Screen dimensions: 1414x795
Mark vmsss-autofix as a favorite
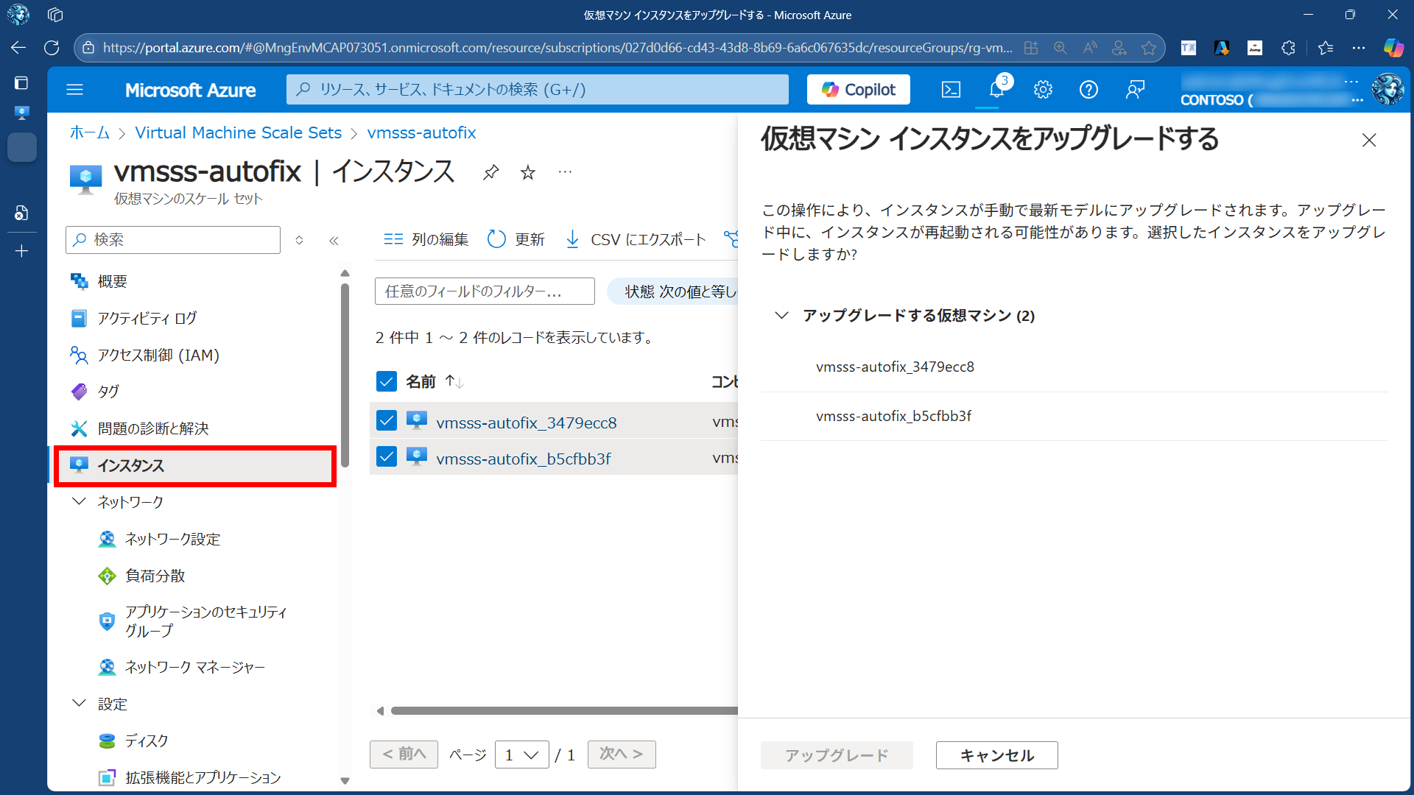tap(528, 172)
